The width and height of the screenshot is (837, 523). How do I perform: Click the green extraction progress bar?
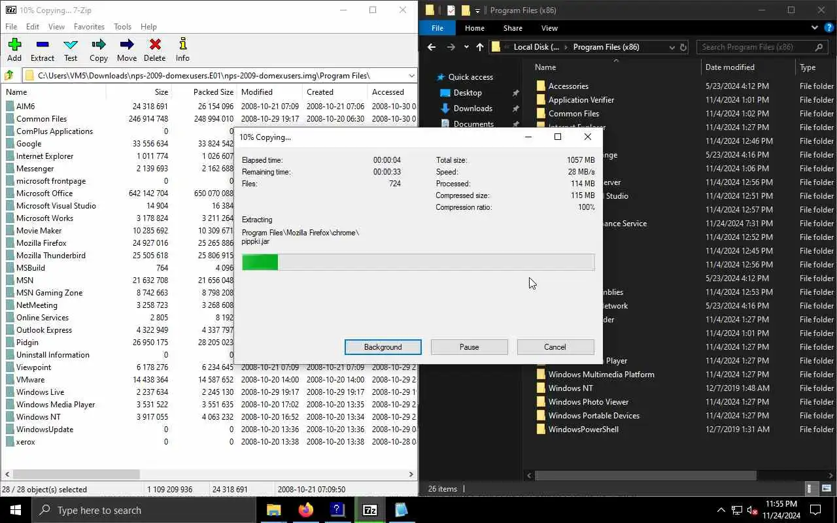260,262
